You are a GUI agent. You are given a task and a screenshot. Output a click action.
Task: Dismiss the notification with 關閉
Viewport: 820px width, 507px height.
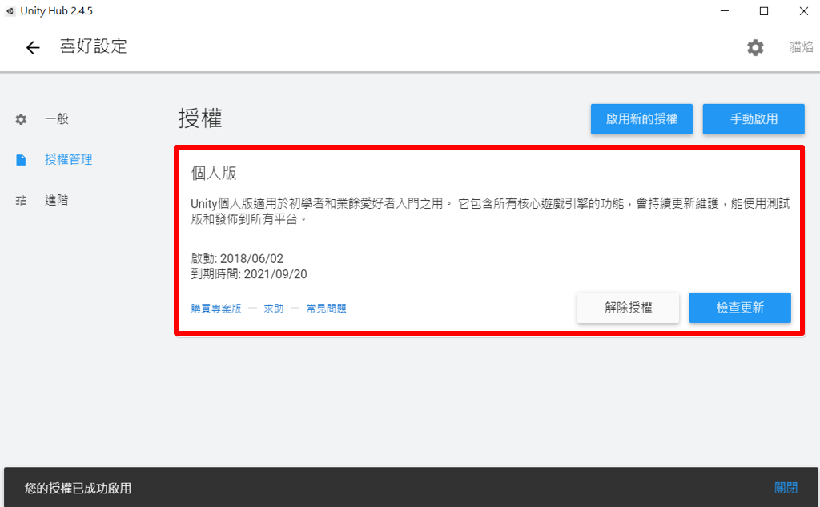tap(786, 488)
